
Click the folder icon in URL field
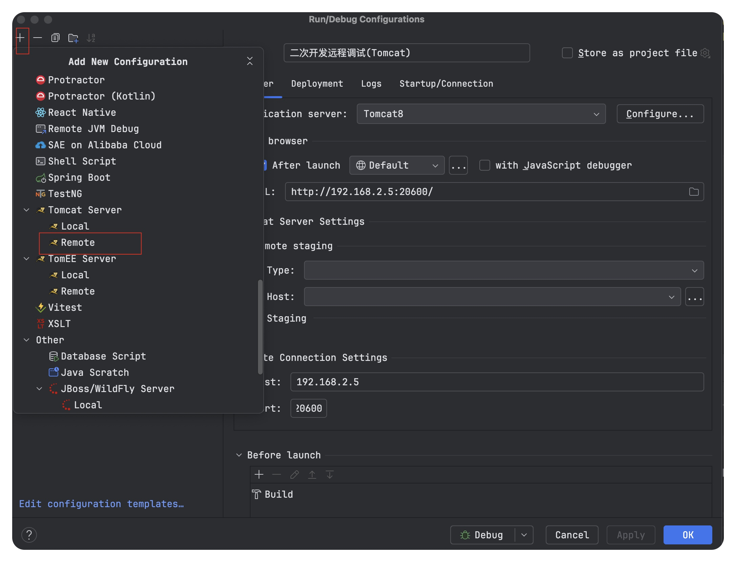pos(694,192)
